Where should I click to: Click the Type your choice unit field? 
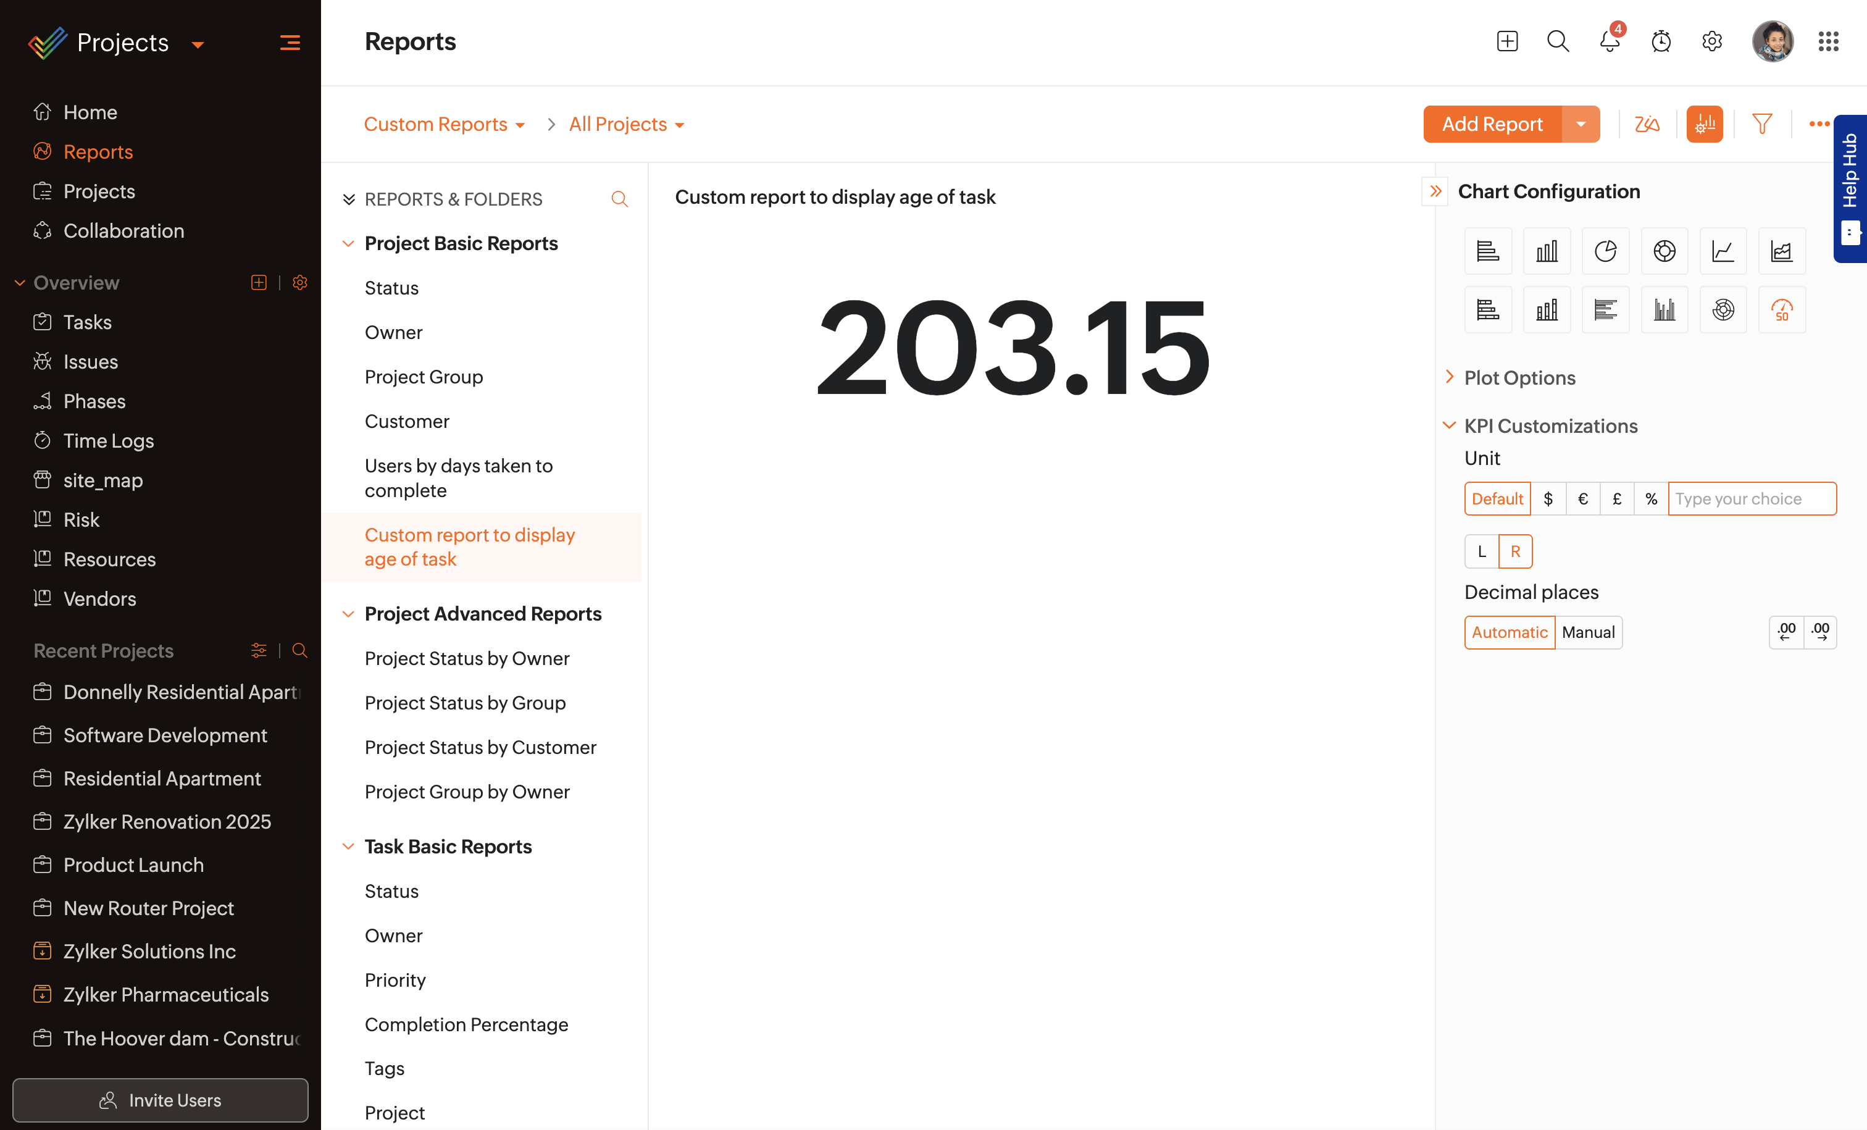pyautogui.click(x=1751, y=499)
